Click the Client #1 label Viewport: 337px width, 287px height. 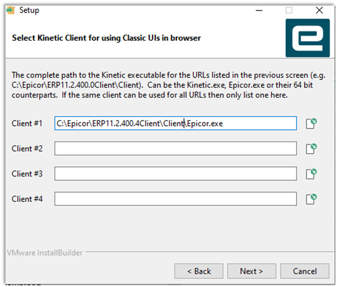coord(27,124)
